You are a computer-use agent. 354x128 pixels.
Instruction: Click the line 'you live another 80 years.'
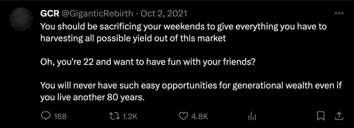(92, 98)
